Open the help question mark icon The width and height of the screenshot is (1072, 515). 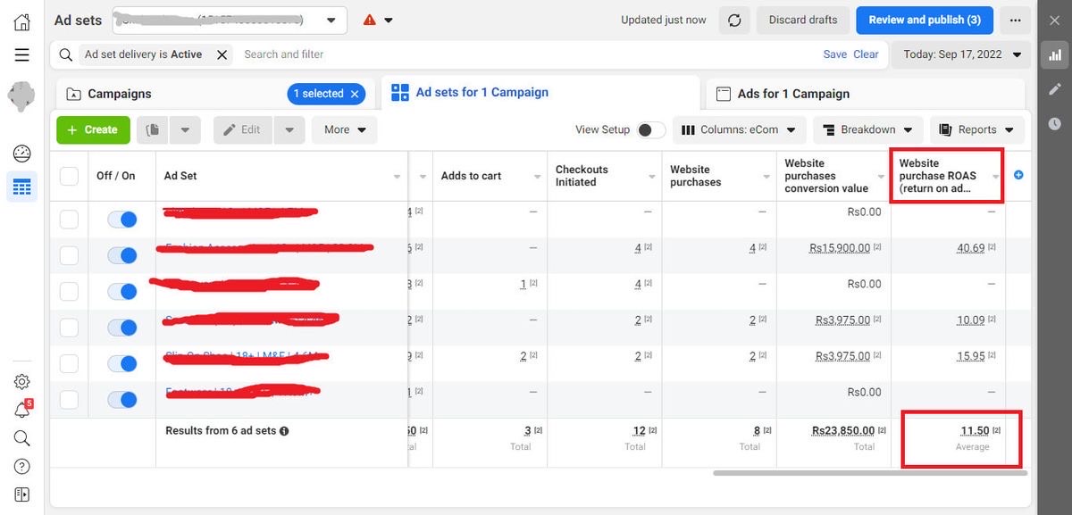[22, 466]
